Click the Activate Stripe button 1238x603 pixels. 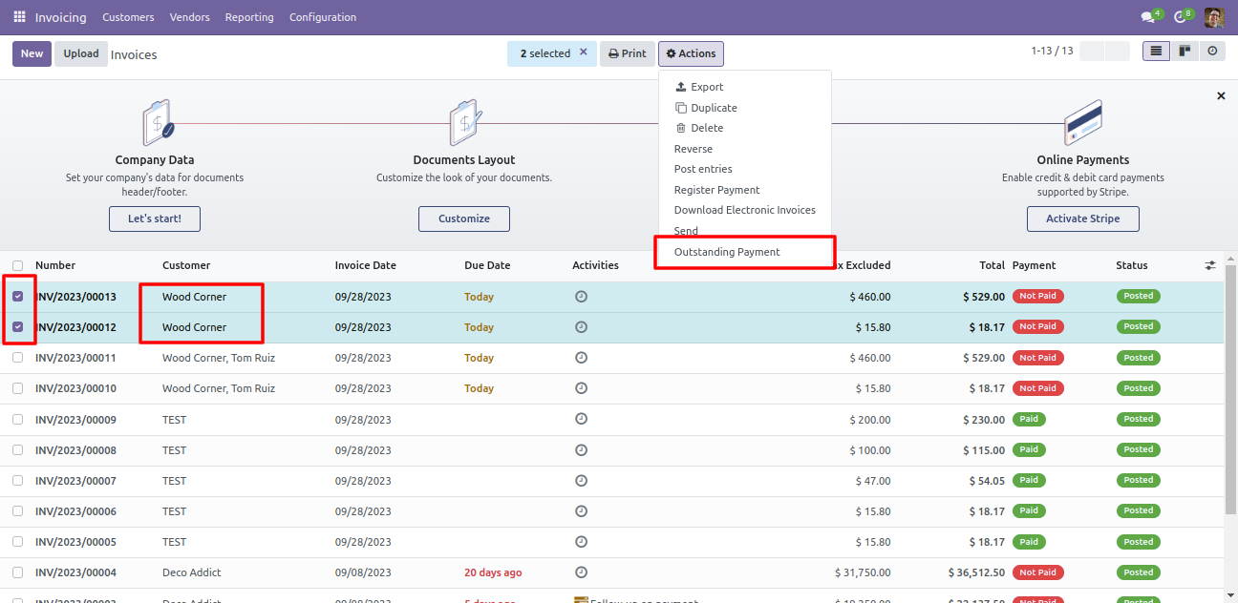point(1083,218)
